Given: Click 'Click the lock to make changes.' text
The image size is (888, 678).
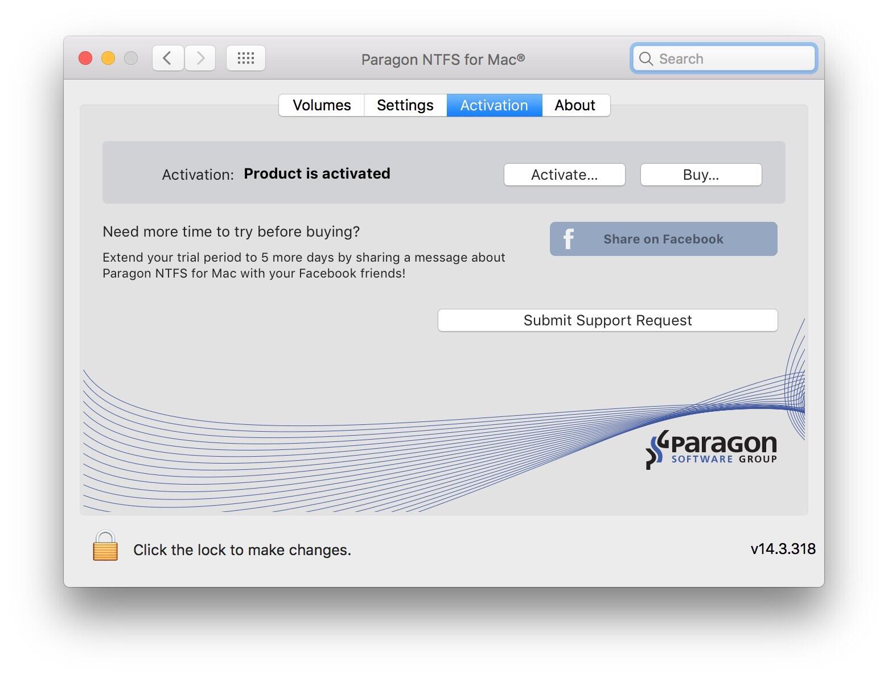Looking at the screenshot, I should point(242,550).
